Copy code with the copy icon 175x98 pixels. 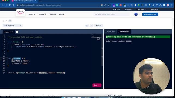click(x=98, y=38)
